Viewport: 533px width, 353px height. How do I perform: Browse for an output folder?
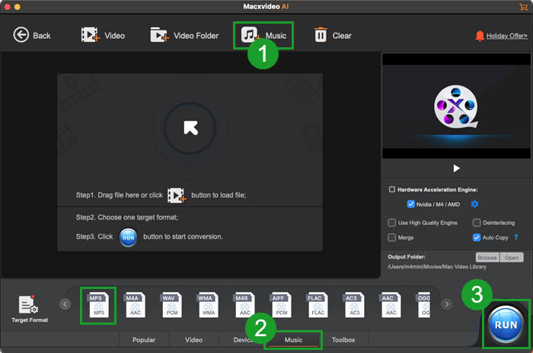pos(487,258)
